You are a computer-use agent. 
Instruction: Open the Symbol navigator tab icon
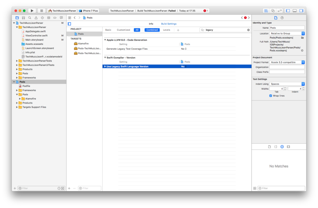(24, 18)
